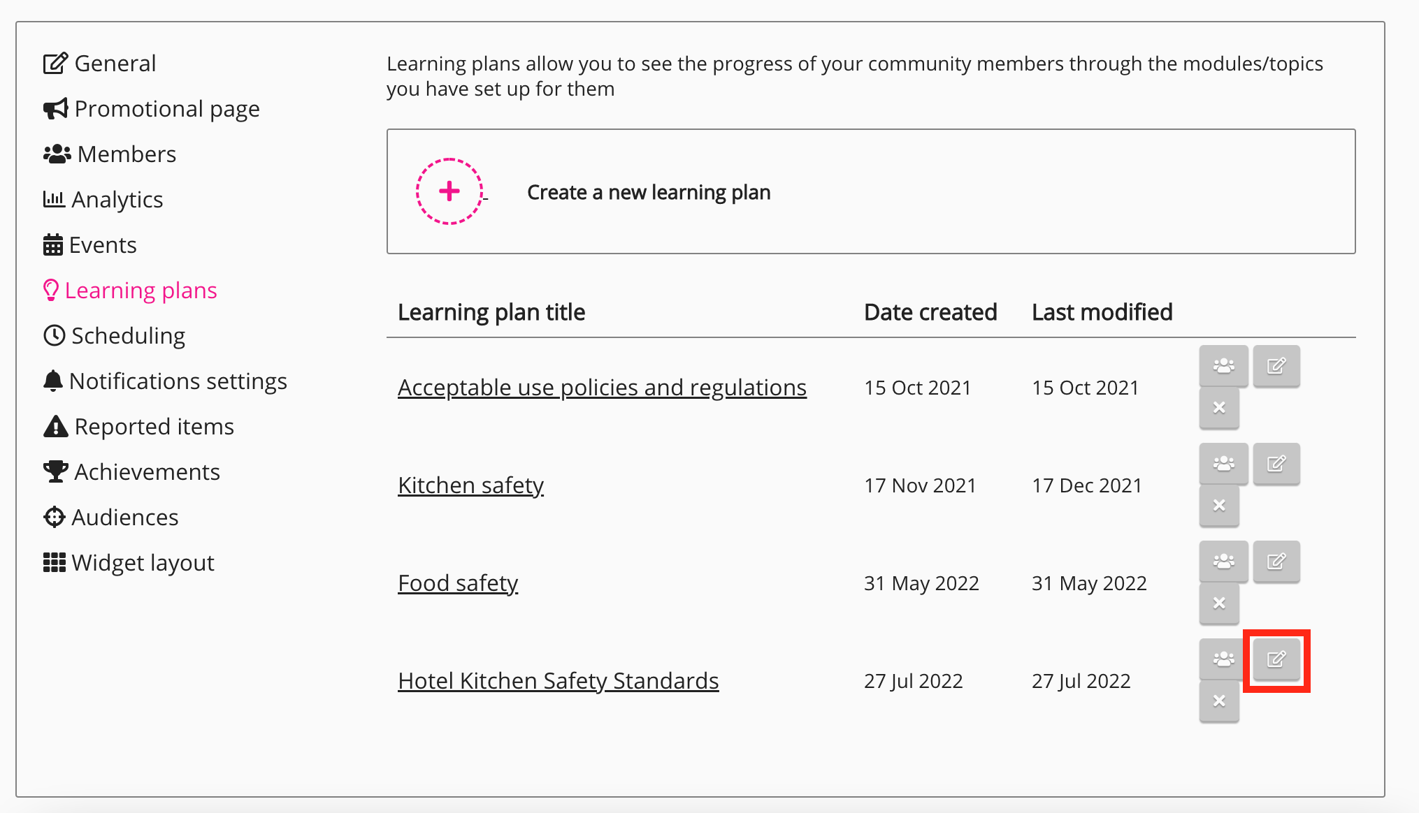Click the Achievements trophy icon
The height and width of the screenshot is (813, 1419).
(54, 471)
